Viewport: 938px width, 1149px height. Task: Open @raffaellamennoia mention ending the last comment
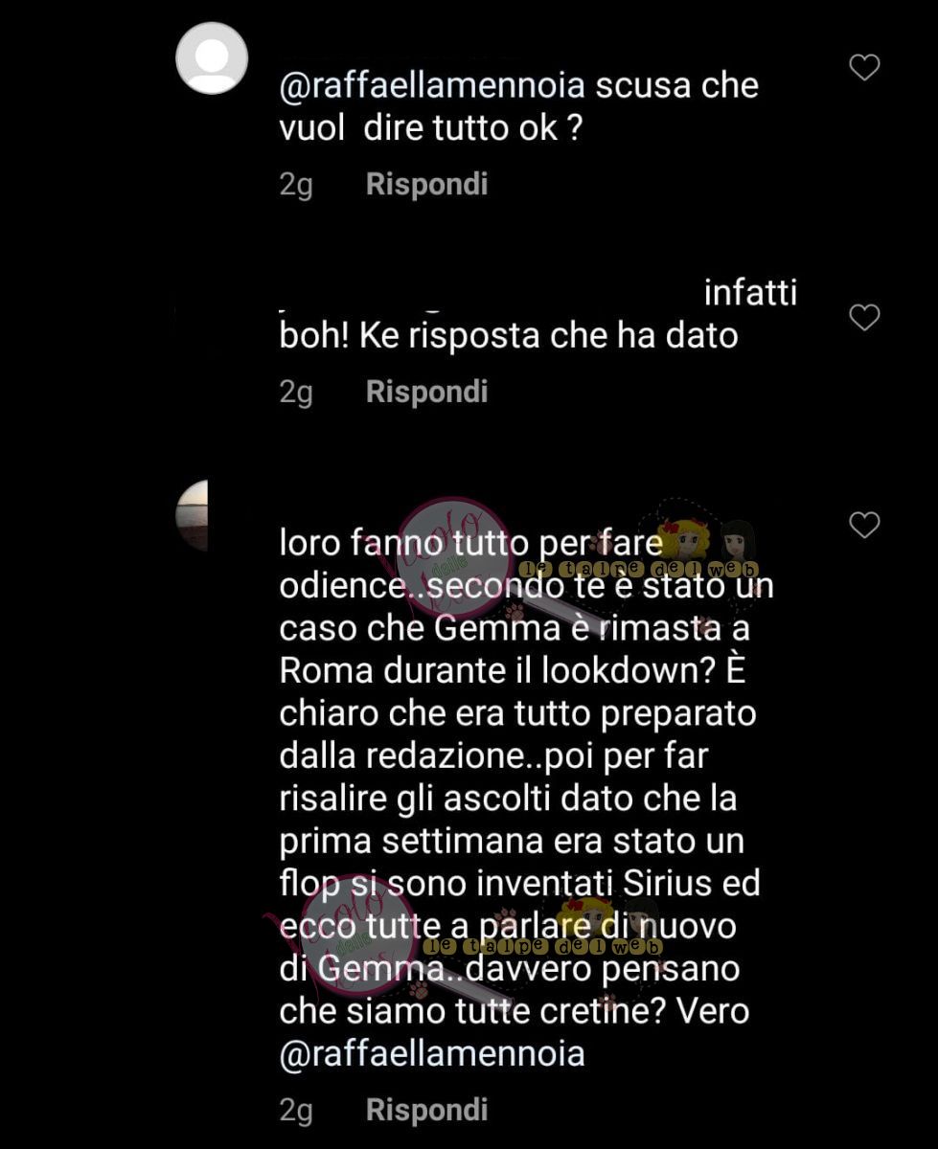(432, 1054)
